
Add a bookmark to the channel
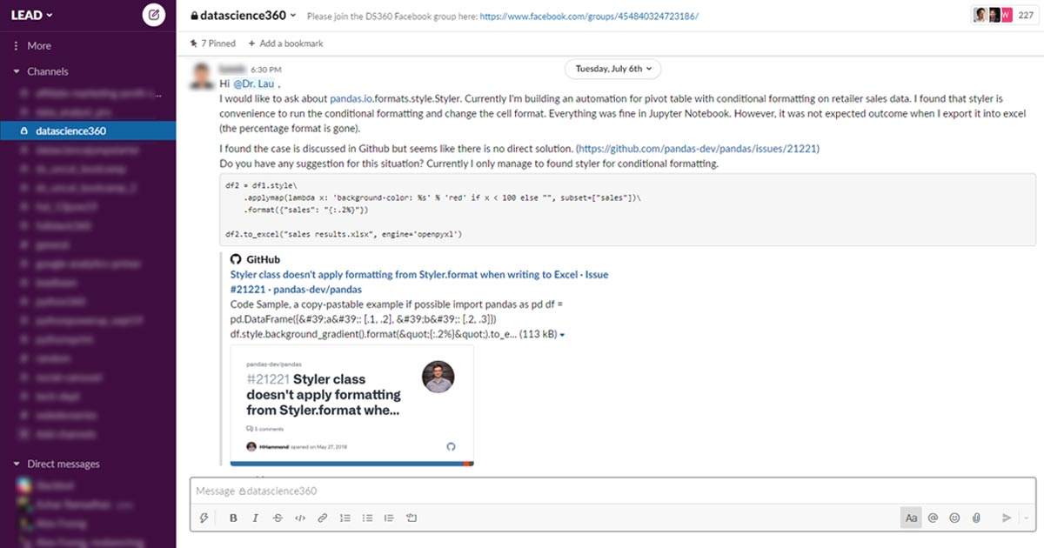(x=285, y=43)
